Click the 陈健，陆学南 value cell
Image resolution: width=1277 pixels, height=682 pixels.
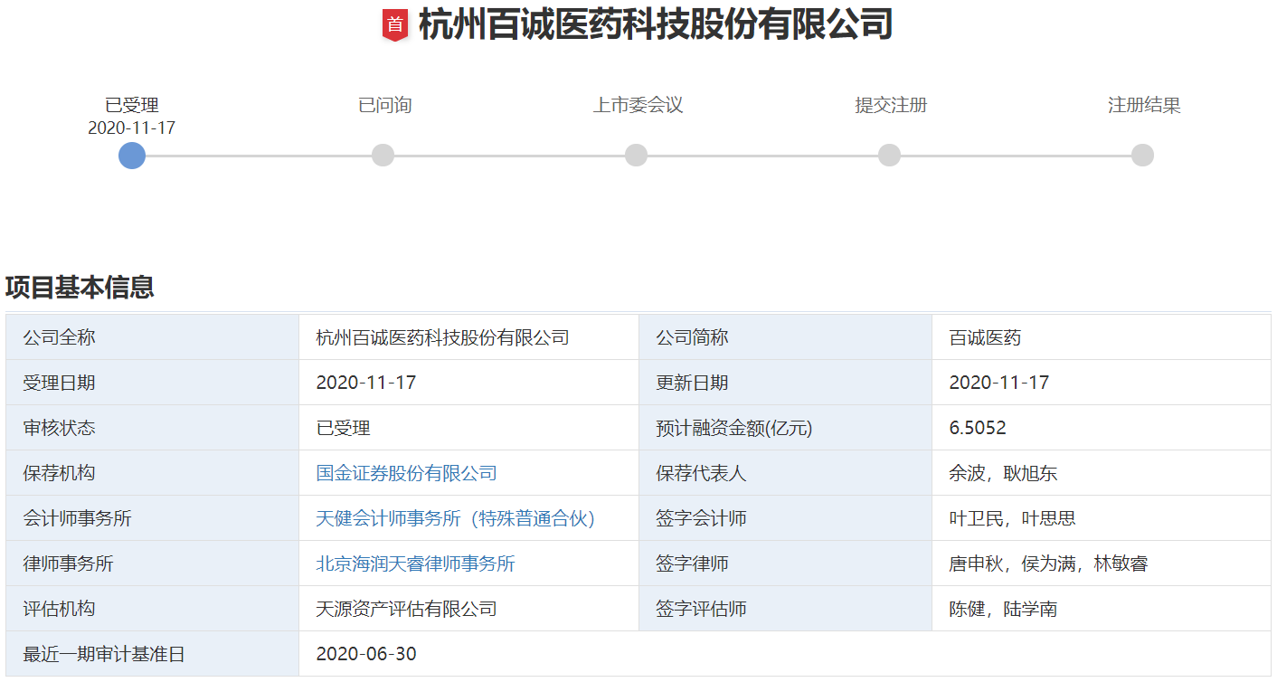click(x=1102, y=609)
